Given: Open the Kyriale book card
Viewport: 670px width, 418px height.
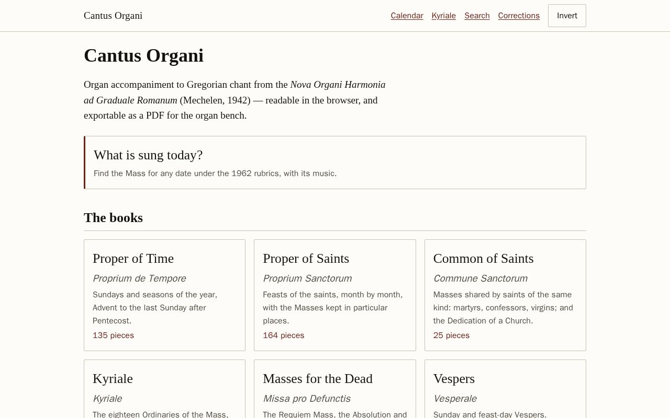Looking at the screenshot, I should (x=164, y=389).
